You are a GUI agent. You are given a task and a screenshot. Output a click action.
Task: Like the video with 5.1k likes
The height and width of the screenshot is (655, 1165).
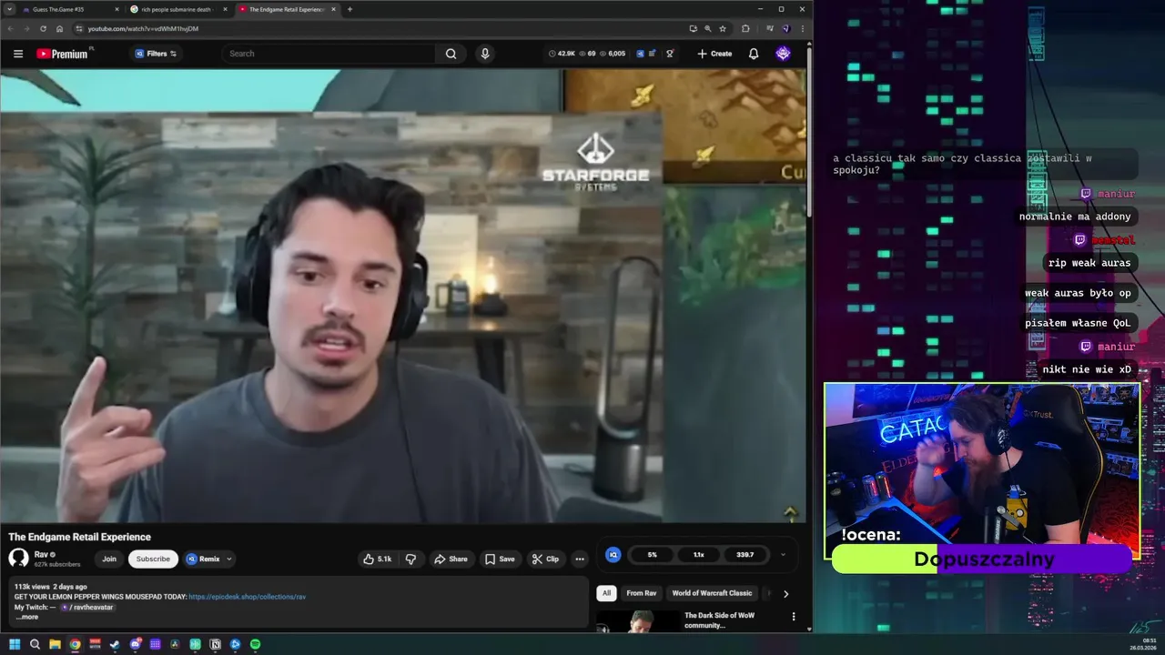point(377,559)
